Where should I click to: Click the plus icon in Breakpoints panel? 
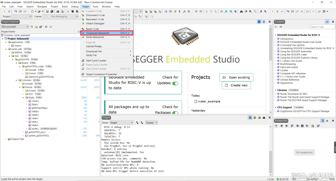(327, 121)
